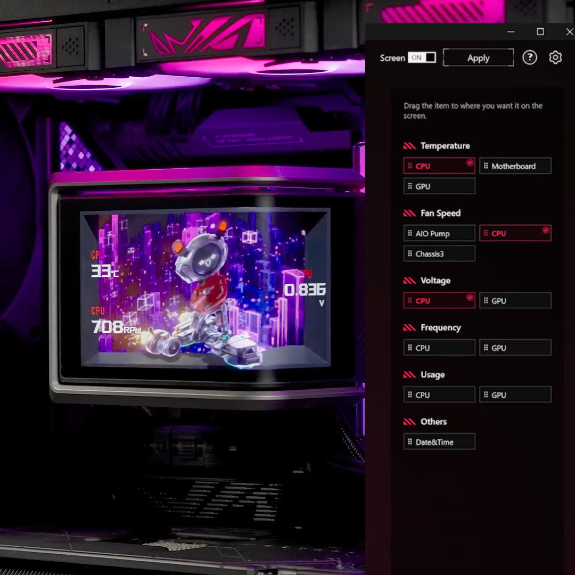
Task: Deselect the CPU item under Voltage
Action: coord(439,301)
